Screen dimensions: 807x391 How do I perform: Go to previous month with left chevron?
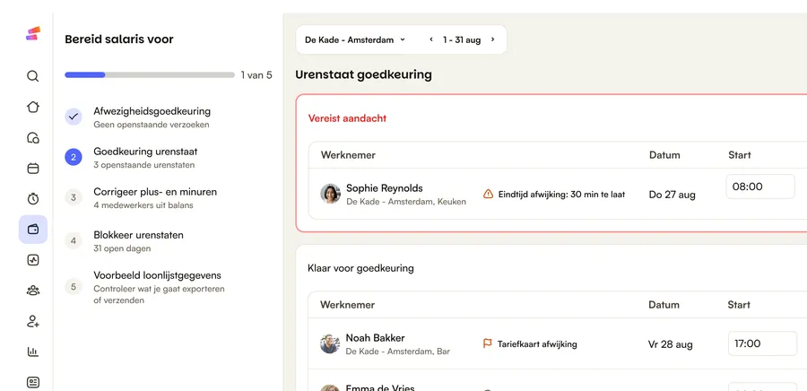point(431,39)
